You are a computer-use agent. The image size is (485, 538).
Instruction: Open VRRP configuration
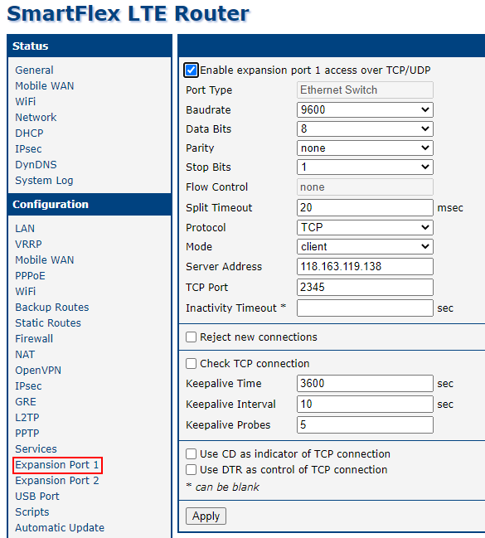pyautogui.click(x=28, y=245)
